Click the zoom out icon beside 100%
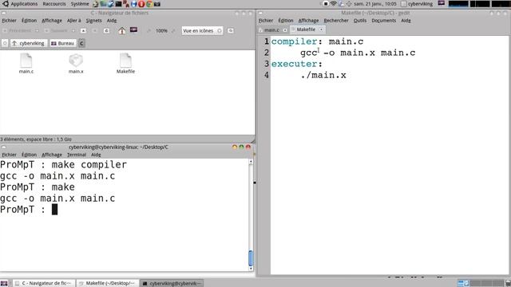Image resolution: width=511 pixels, height=287 pixels. point(149,30)
